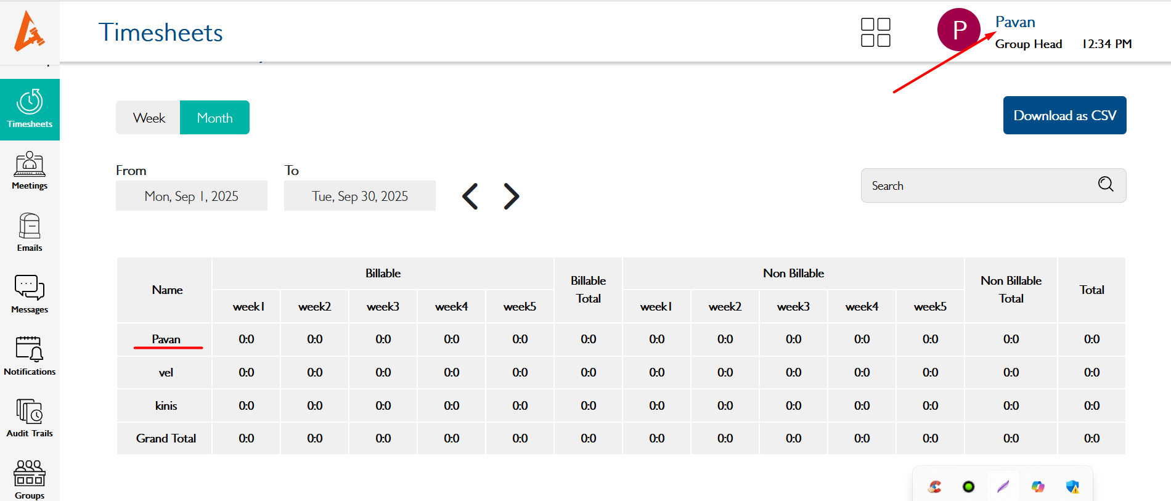This screenshot has height=501, width=1171.
Task: Open the Groups section
Action: click(x=30, y=479)
